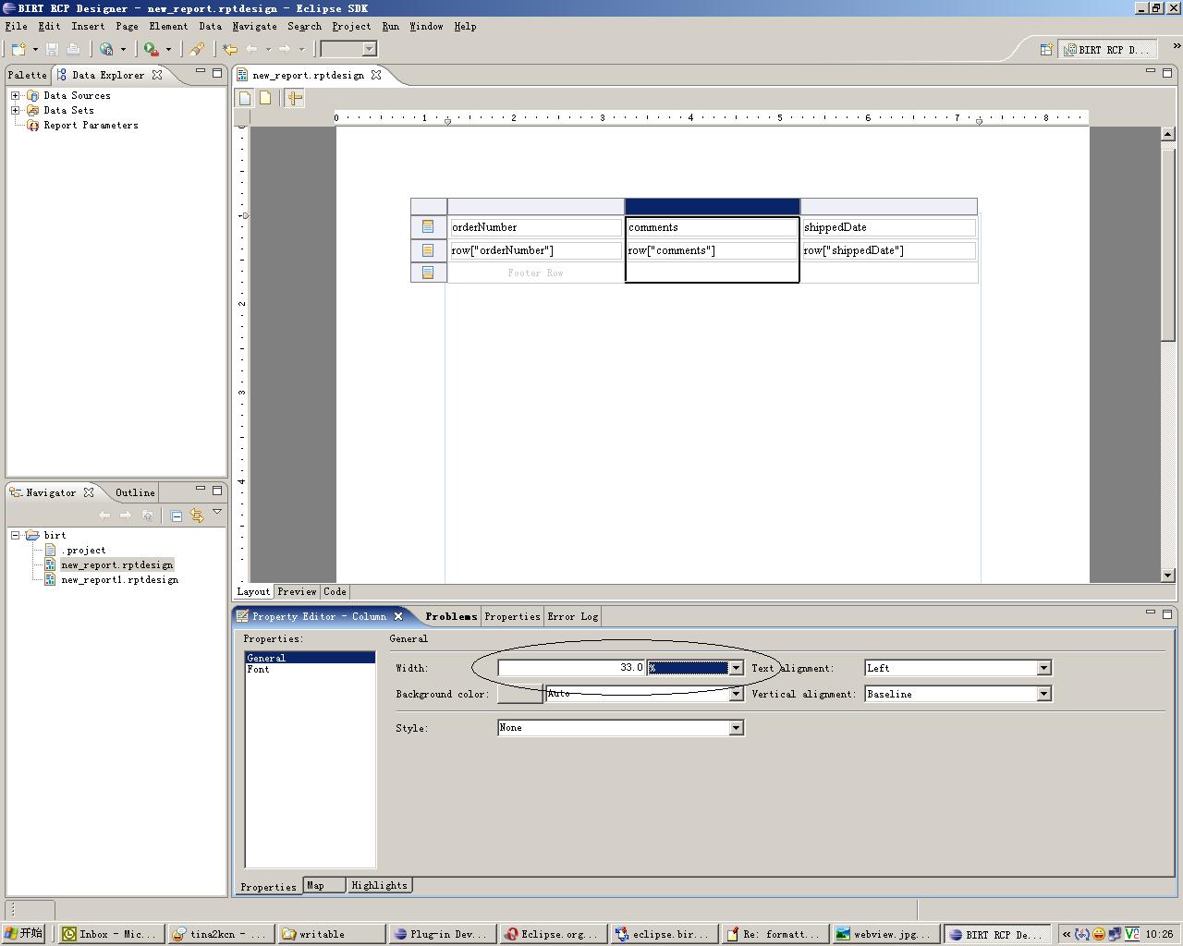Click the External Tools run icon
The width and height of the screenshot is (1183, 946).
[x=151, y=49]
